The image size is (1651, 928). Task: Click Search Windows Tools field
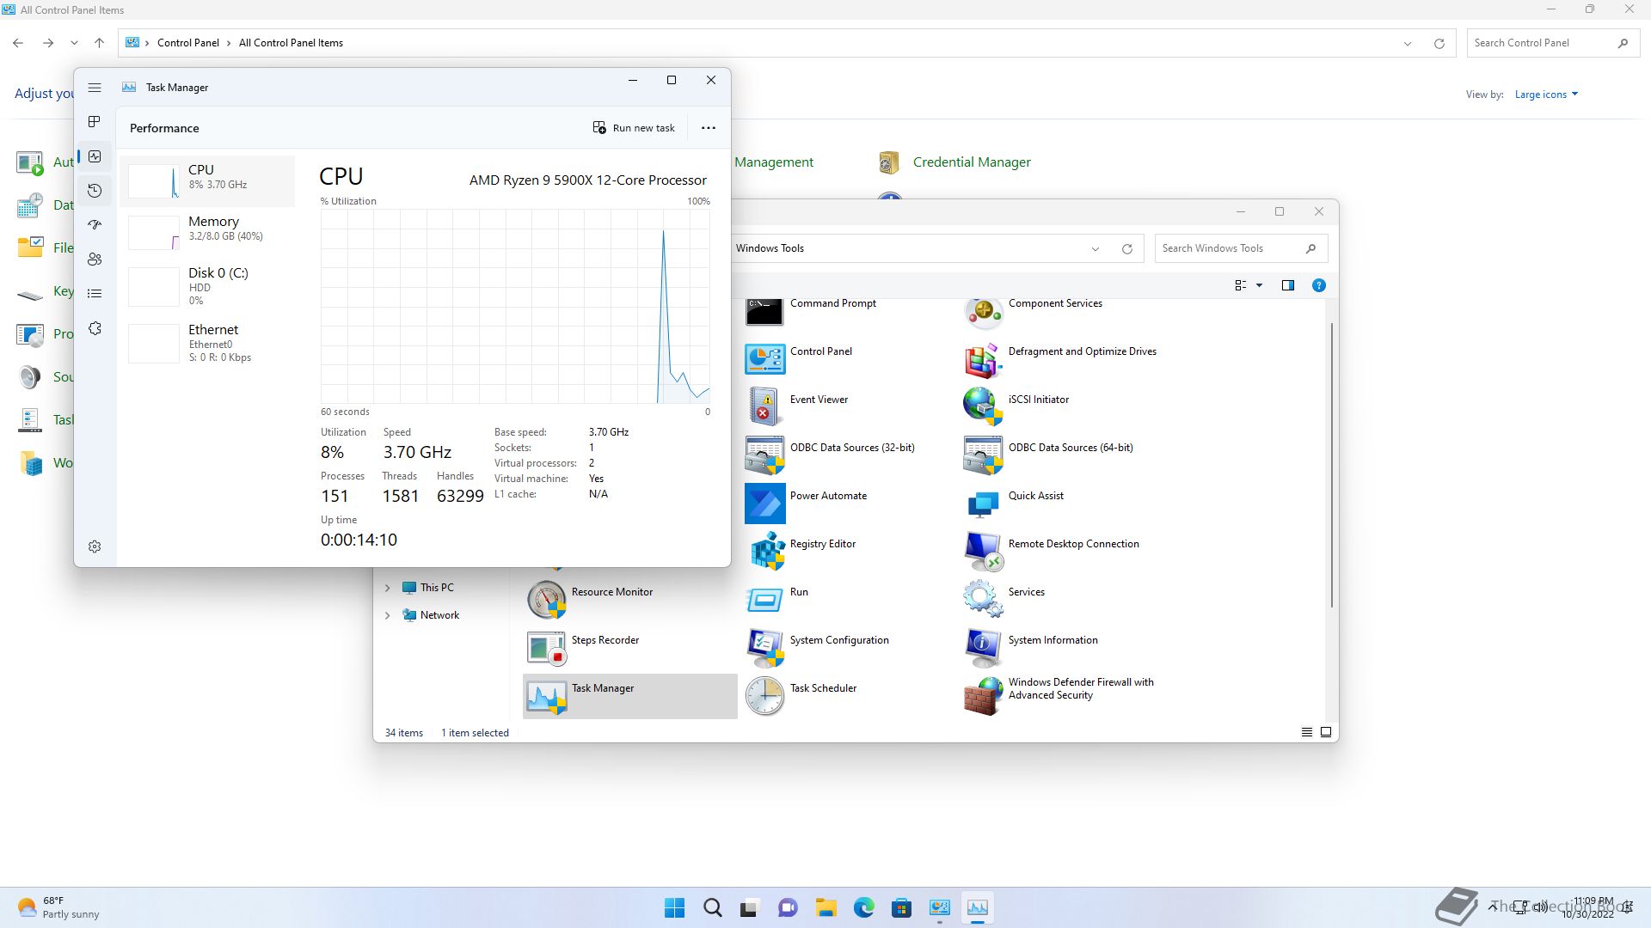(1241, 248)
